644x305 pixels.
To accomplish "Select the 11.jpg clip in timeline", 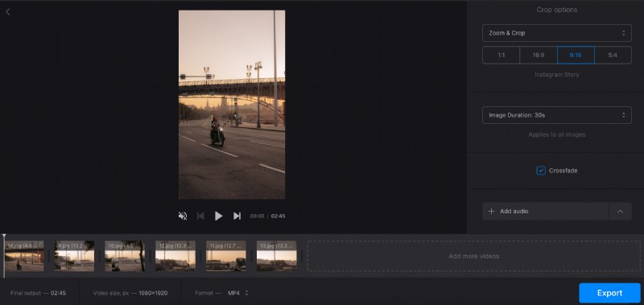I will 226,256.
